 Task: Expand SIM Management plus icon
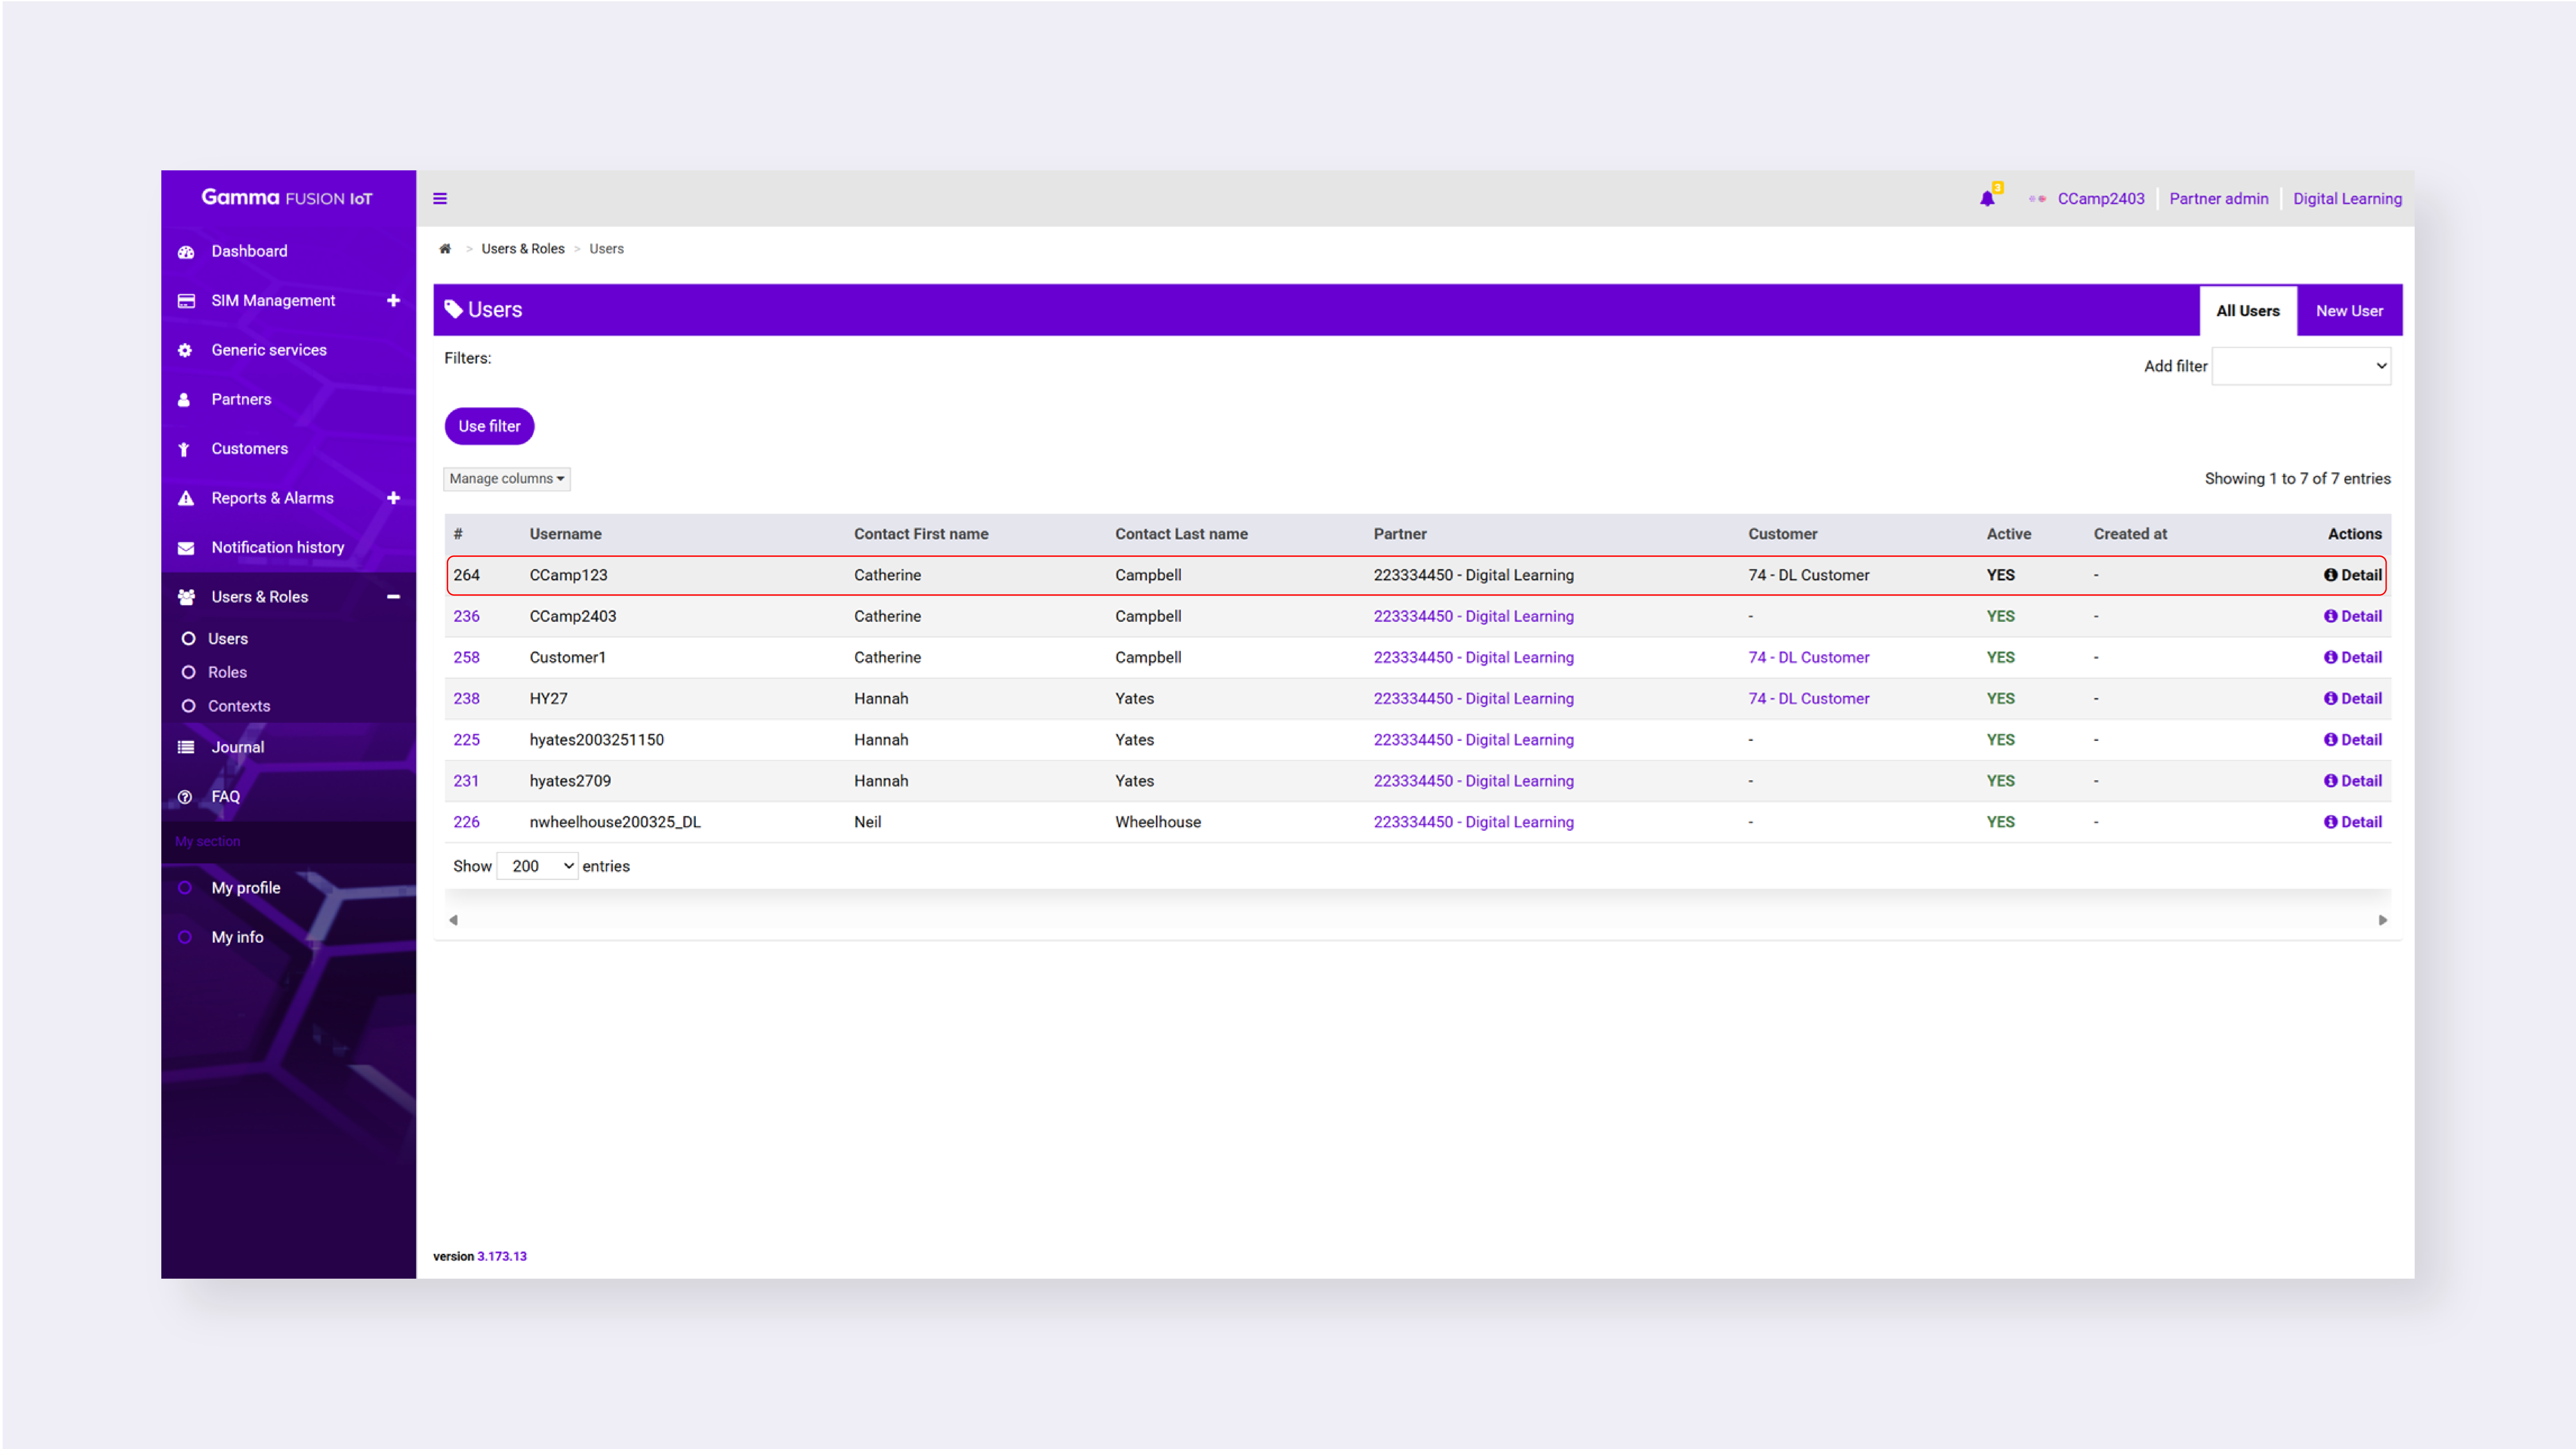pyautogui.click(x=393, y=300)
